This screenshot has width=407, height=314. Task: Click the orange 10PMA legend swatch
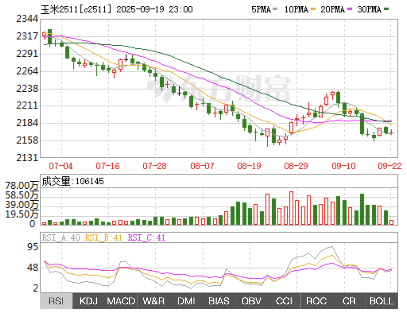click(313, 9)
